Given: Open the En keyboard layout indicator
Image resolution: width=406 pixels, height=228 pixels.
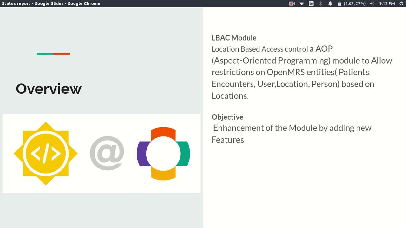Looking at the screenshot, I should 311,3.
